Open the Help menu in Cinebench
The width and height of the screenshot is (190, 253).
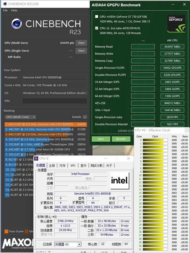pyautogui.click(x=14, y=10)
